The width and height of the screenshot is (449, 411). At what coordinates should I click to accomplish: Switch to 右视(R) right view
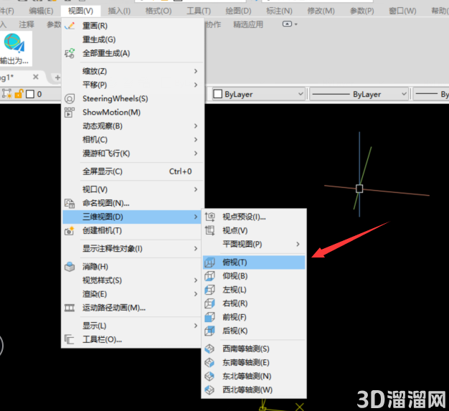254,303
